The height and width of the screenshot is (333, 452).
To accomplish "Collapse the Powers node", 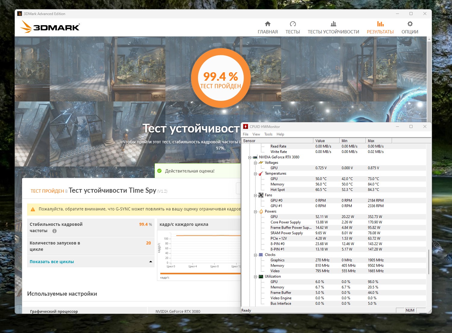I will pos(255,211).
